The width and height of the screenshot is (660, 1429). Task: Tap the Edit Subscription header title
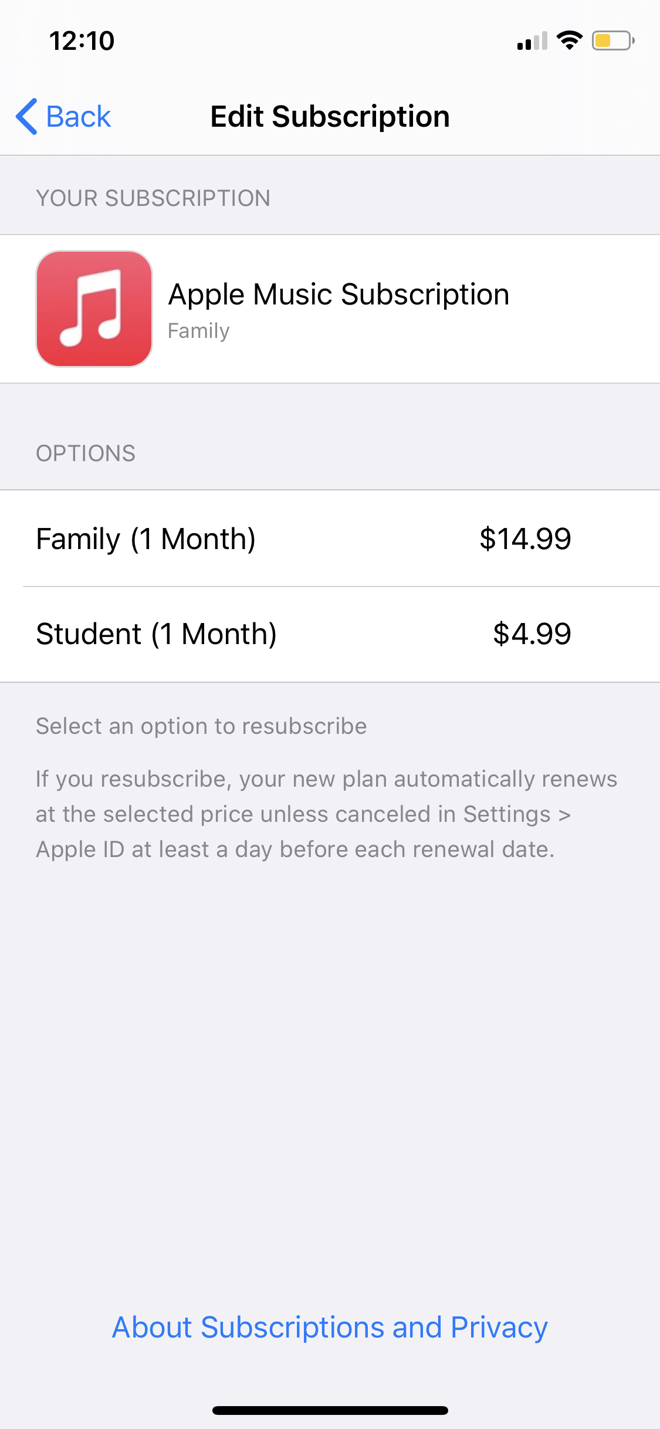(x=330, y=116)
